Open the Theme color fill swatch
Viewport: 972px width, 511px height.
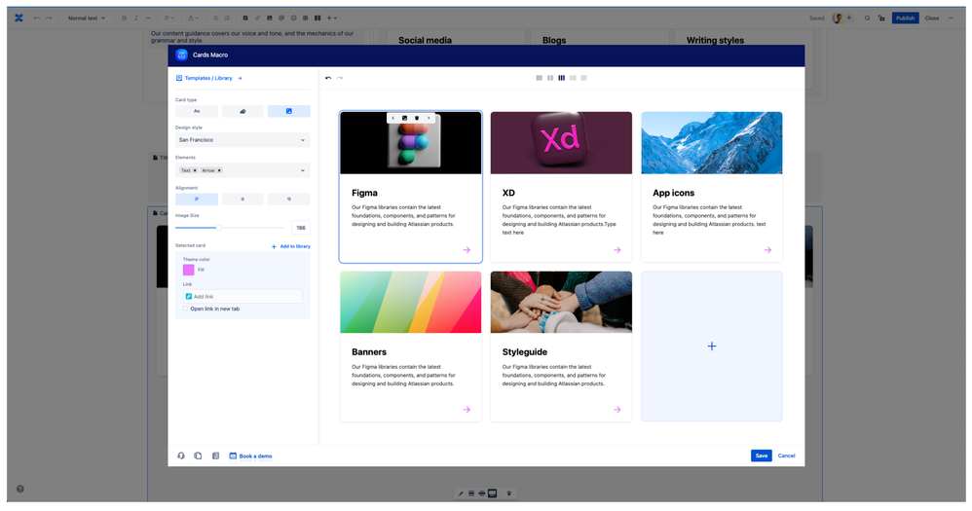(188, 270)
